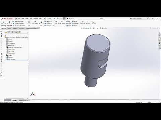Switch to DimXpertManager tab
161x120 pixels.
[x=16, y=32]
